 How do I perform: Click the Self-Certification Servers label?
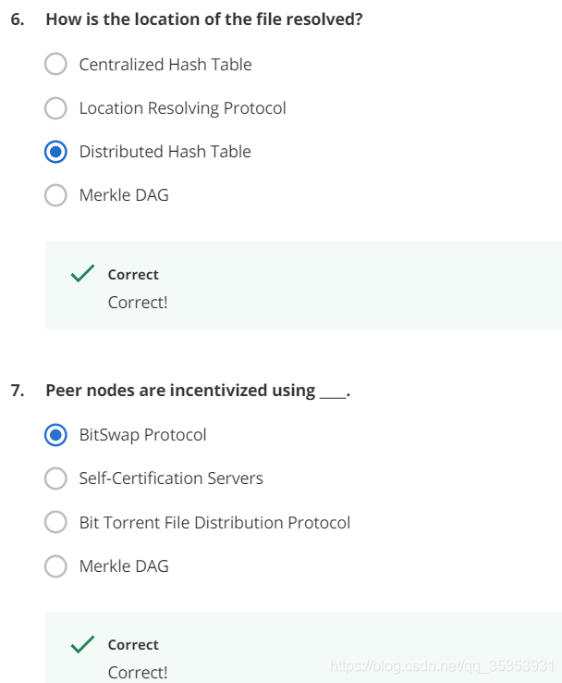[x=171, y=478]
